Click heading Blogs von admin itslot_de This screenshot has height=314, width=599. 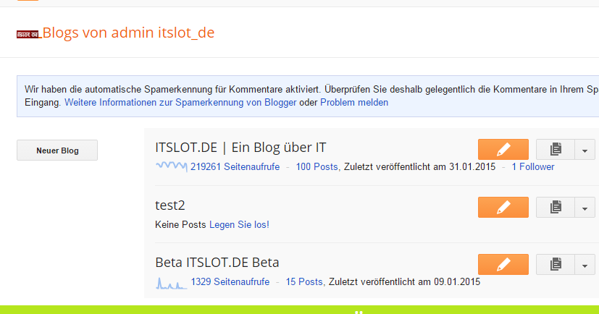(x=128, y=33)
